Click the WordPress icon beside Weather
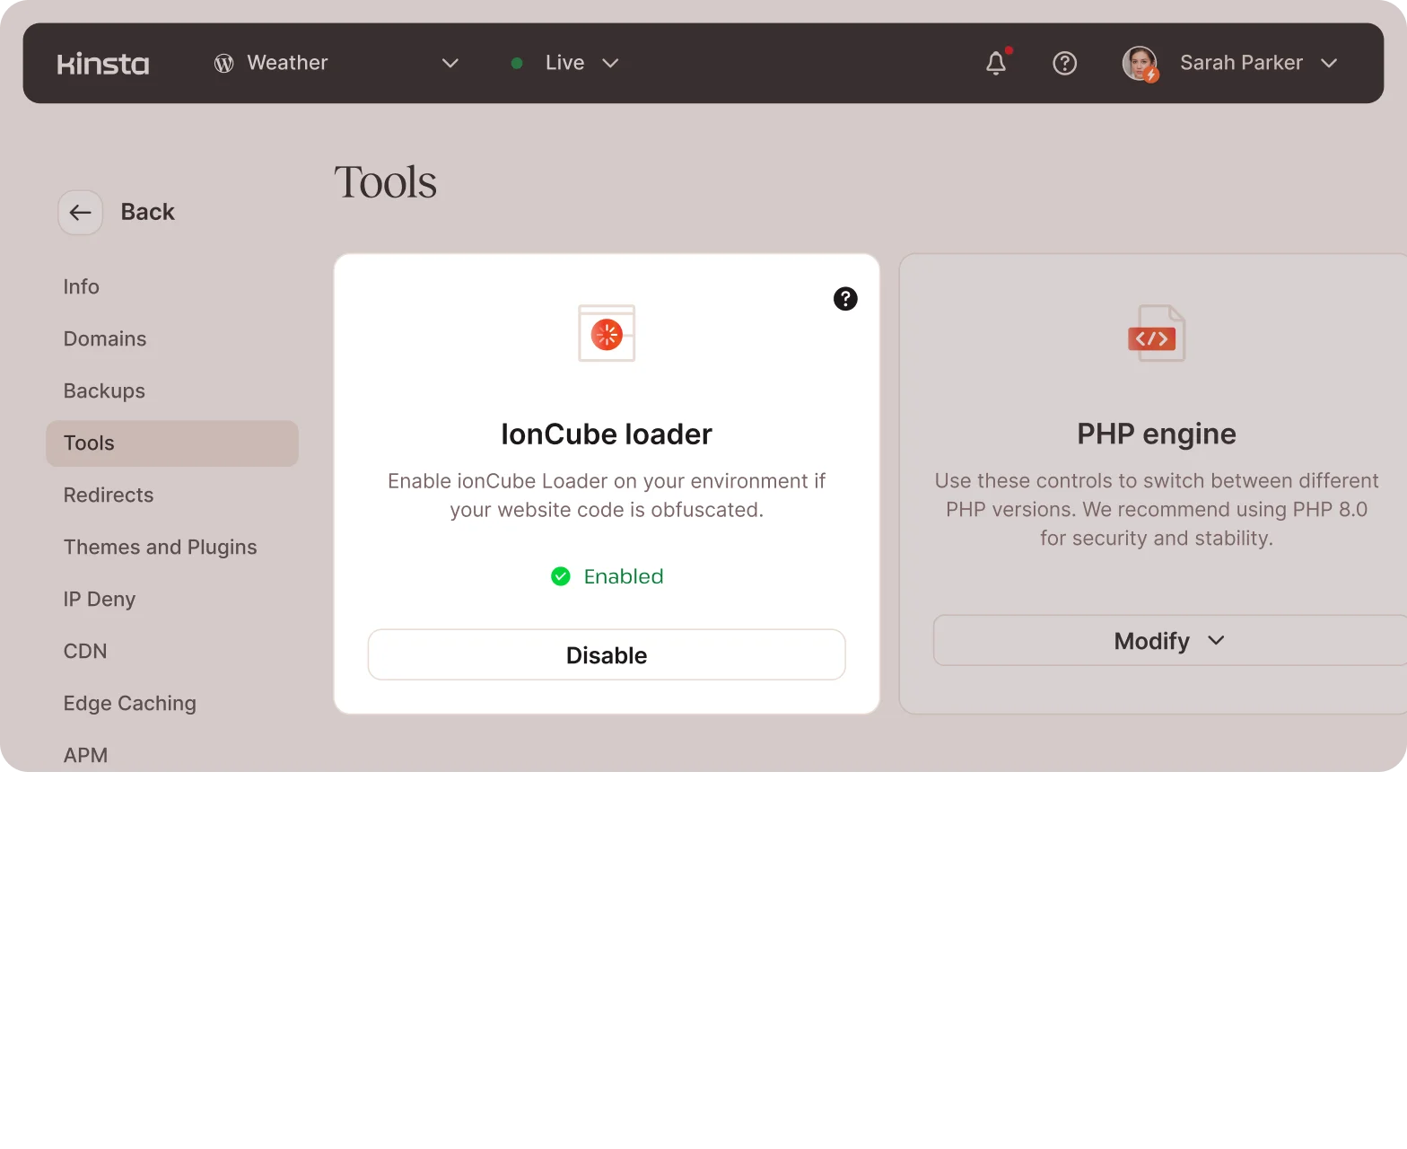This screenshot has width=1407, height=1149. 224,63
